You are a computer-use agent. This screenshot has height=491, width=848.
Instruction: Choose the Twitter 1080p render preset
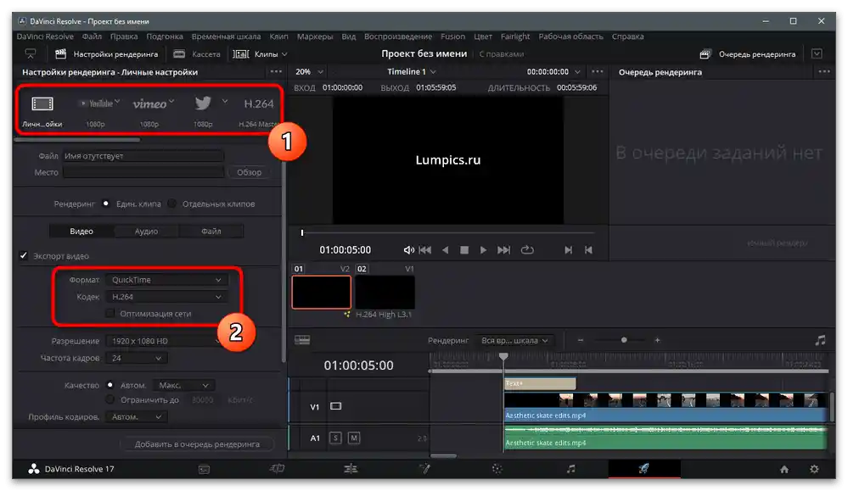tap(204, 103)
